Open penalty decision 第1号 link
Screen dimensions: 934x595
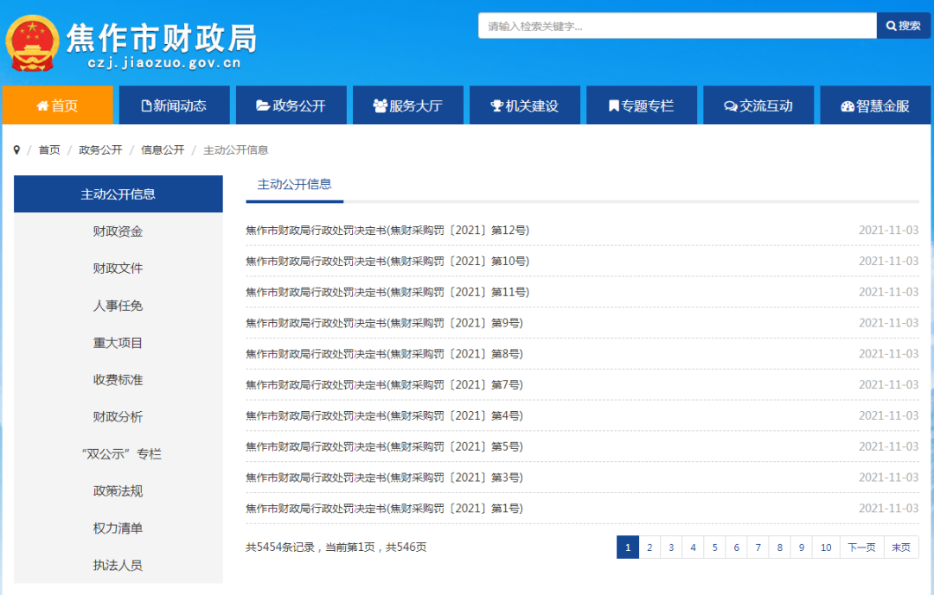coord(384,509)
